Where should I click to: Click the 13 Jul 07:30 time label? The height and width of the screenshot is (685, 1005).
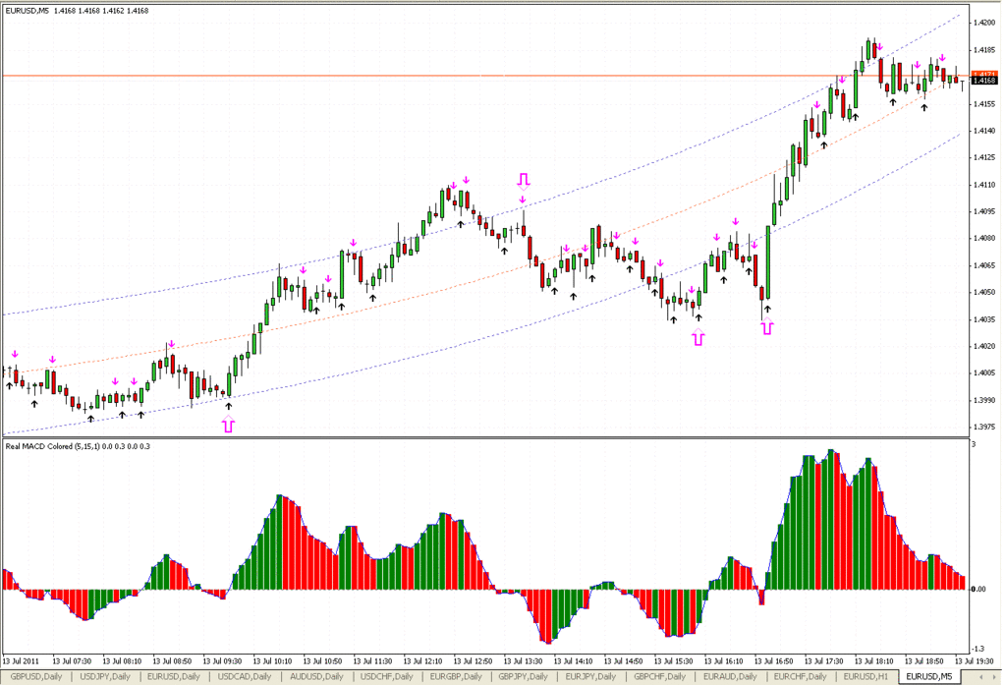point(72,661)
